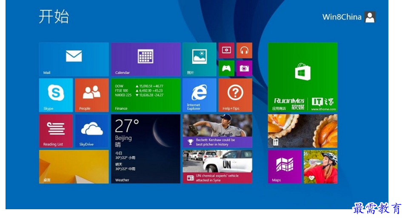Open the Calendar tile
Viewport: 405px width, 222px height.
[x=145, y=60]
